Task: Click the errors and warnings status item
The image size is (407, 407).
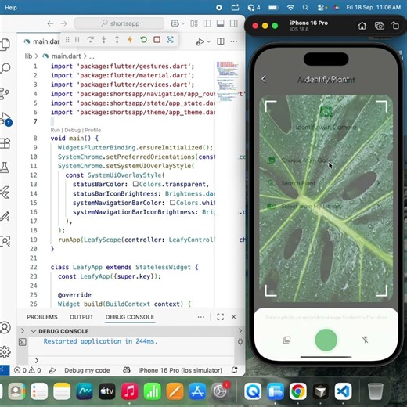Action: click(27, 370)
